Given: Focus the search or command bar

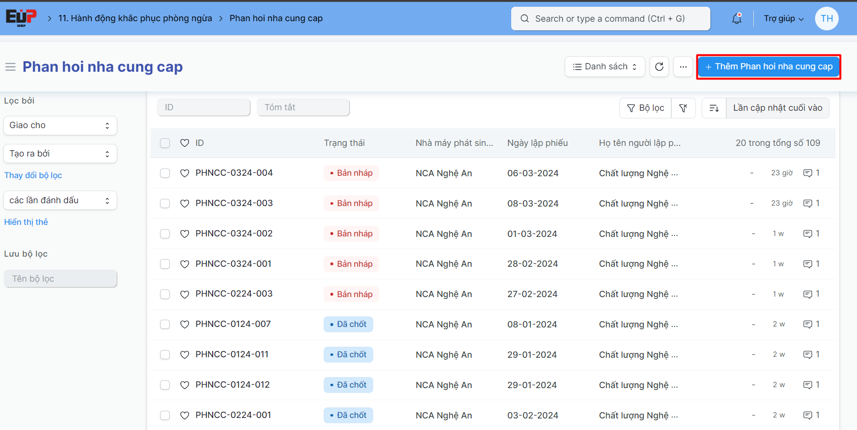Looking at the screenshot, I should [x=610, y=19].
